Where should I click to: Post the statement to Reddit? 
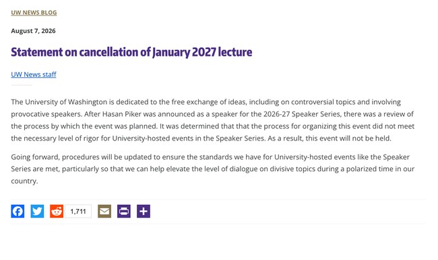[x=57, y=211]
